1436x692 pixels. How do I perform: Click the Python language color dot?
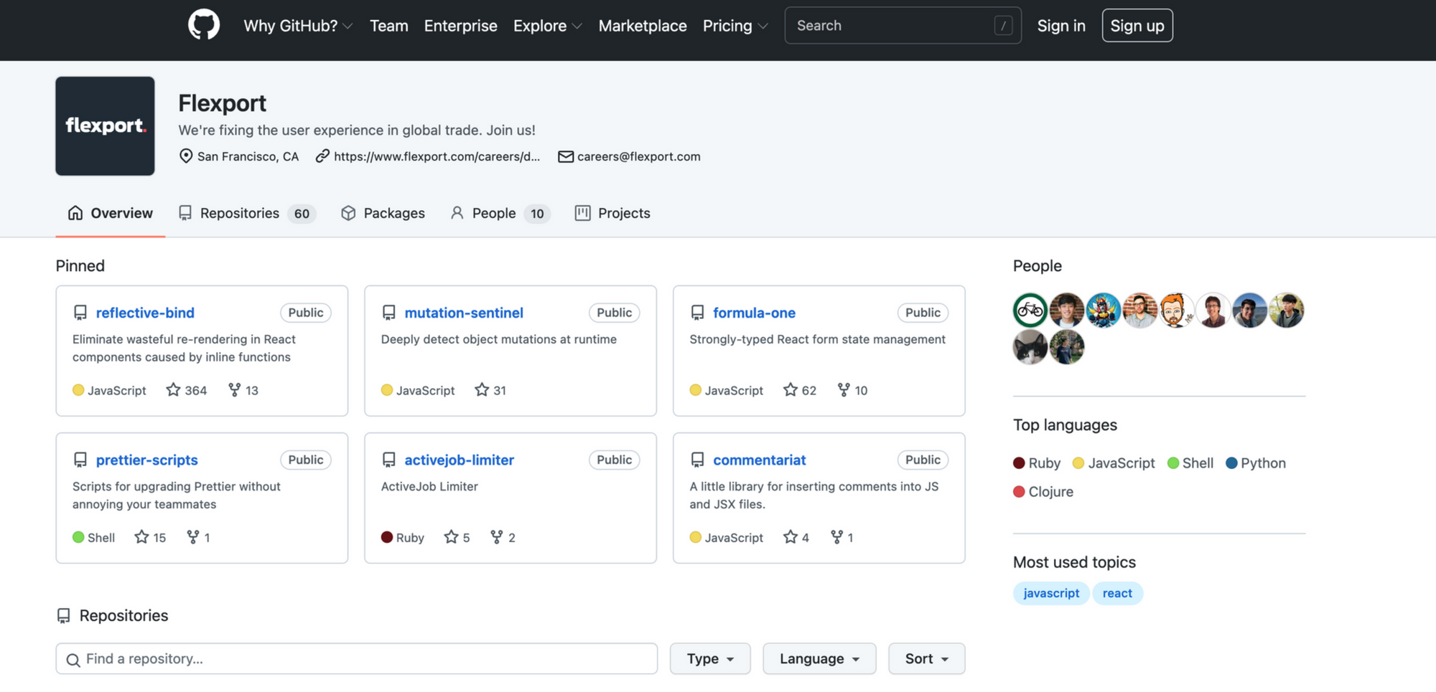pos(1231,463)
